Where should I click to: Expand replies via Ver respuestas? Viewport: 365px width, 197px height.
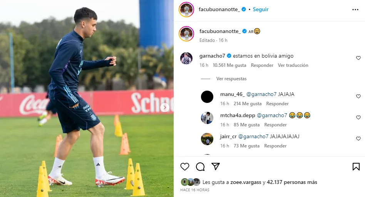[x=231, y=79]
